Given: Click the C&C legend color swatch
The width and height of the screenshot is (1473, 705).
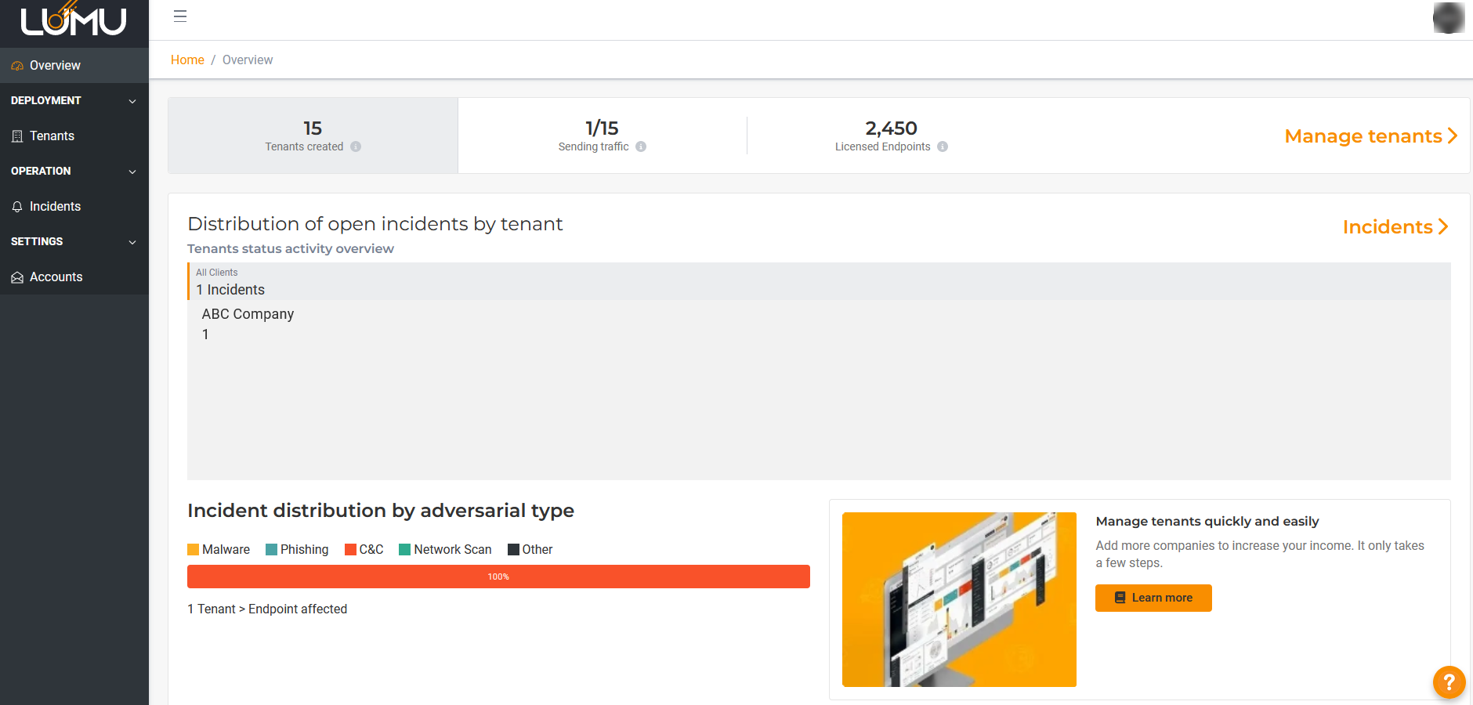Looking at the screenshot, I should (350, 550).
